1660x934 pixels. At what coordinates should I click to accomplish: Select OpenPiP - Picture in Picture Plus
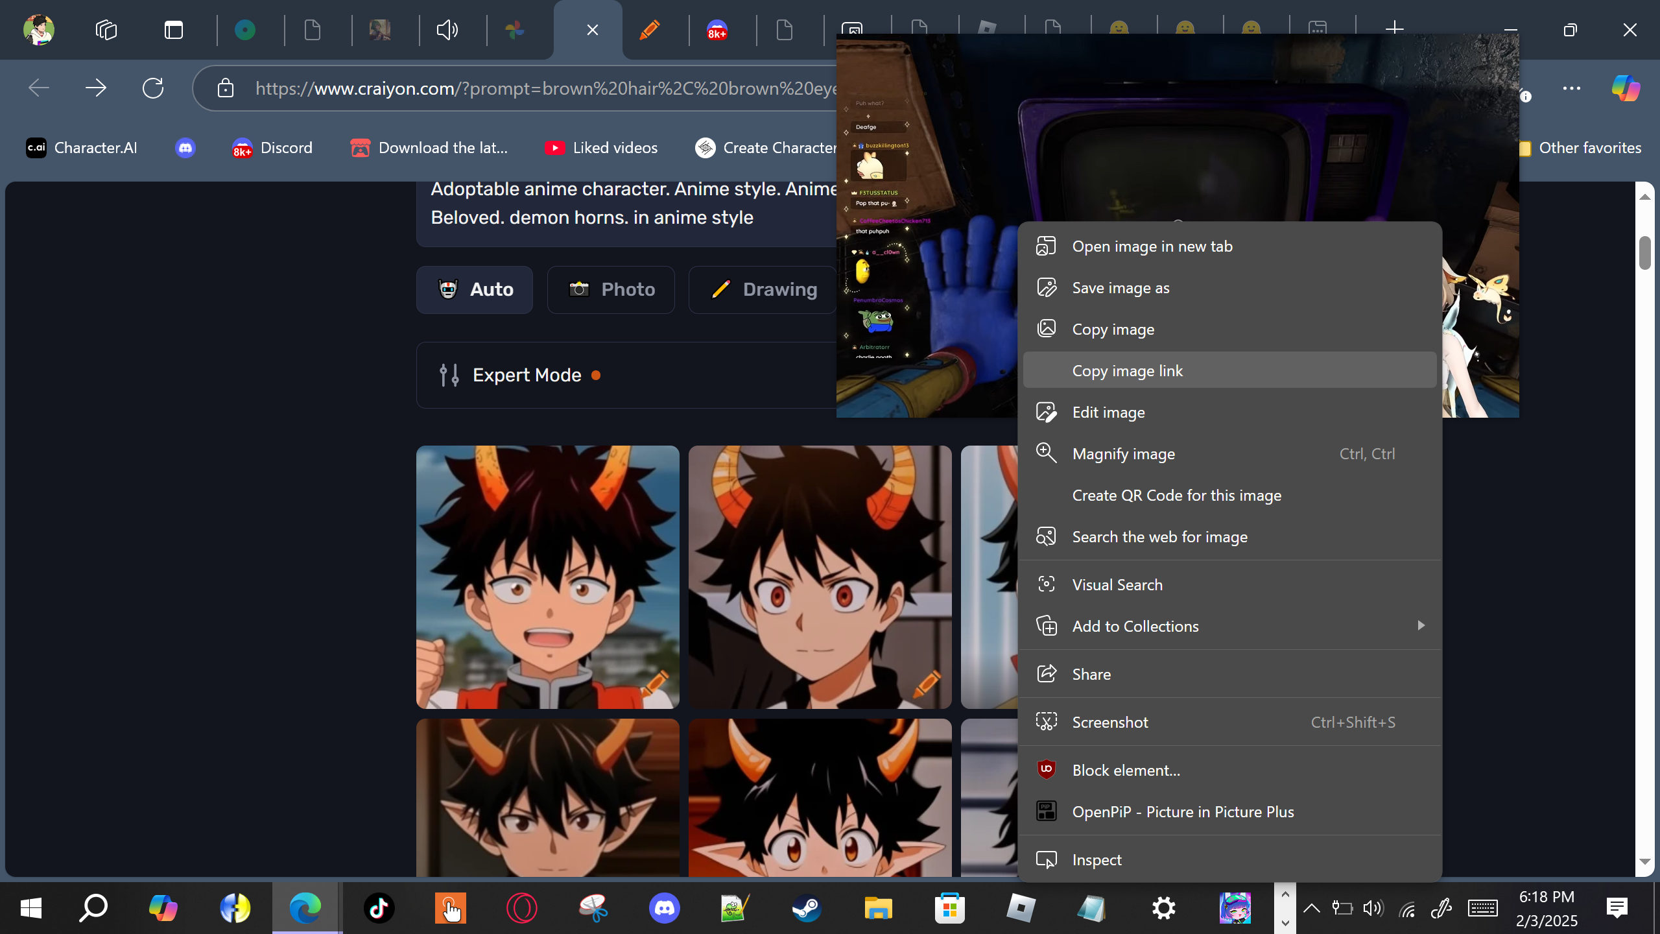1229,812
